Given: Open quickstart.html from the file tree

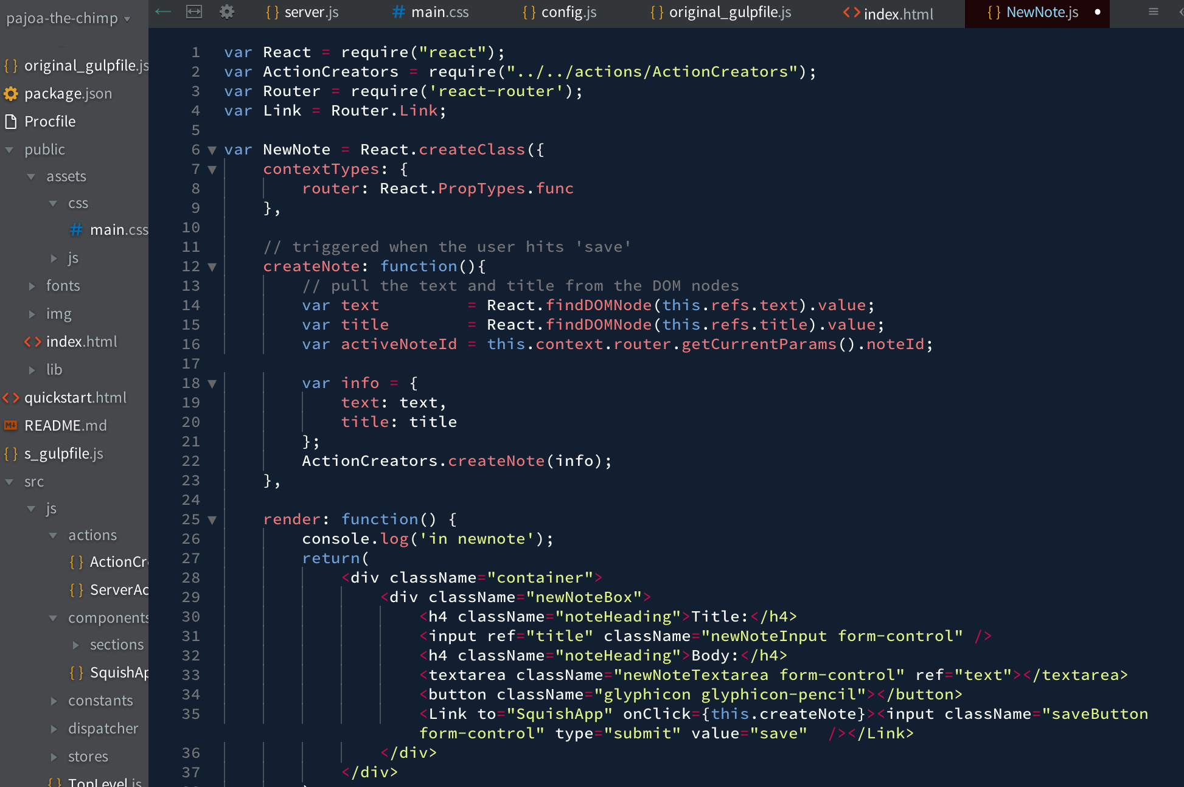Looking at the screenshot, I should point(75,398).
